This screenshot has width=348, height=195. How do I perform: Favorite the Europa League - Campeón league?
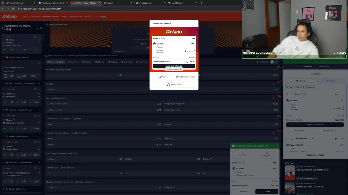tap(3, 57)
